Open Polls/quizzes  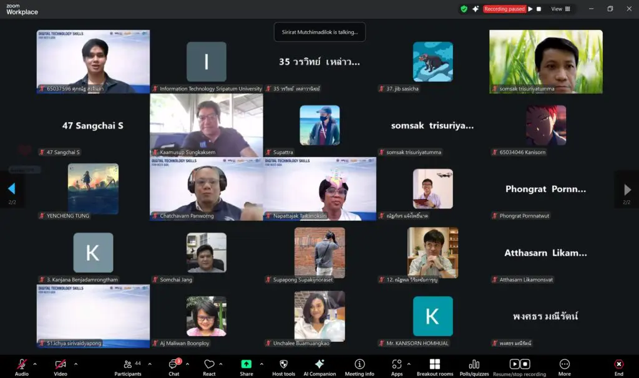[474, 366]
